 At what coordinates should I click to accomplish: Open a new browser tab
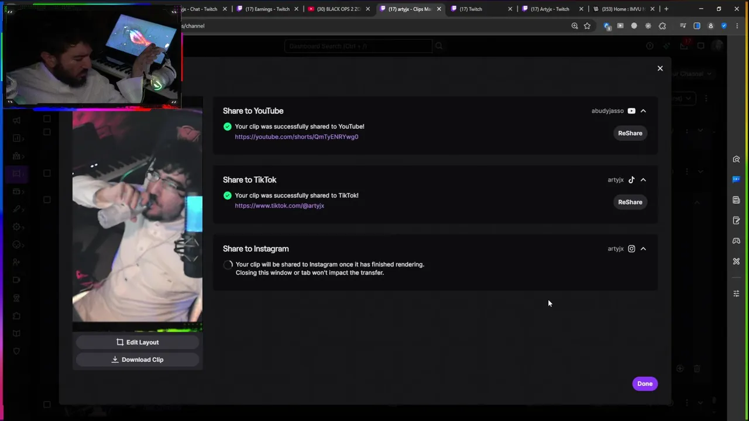[x=666, y=9]
